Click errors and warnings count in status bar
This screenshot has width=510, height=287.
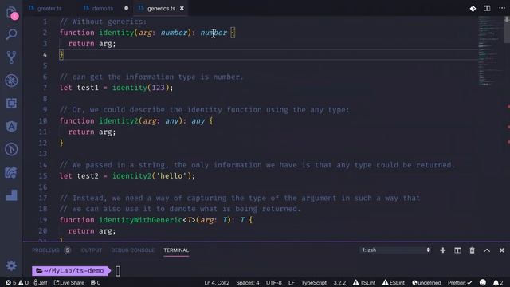point(17,282)
